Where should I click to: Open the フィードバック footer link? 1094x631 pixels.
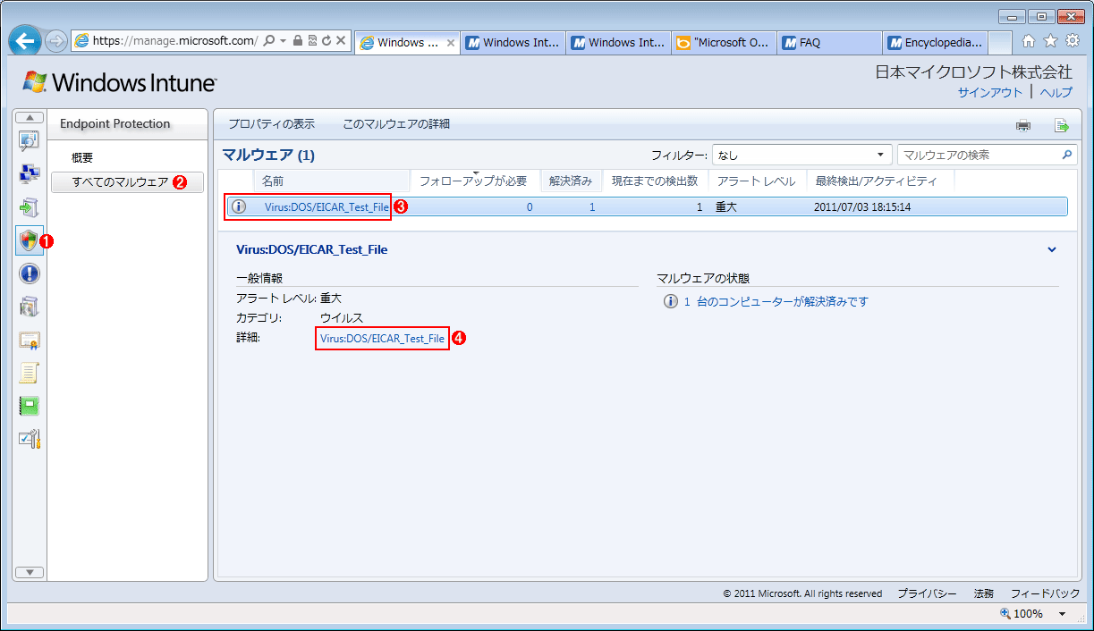click(x=1046, y=593)
